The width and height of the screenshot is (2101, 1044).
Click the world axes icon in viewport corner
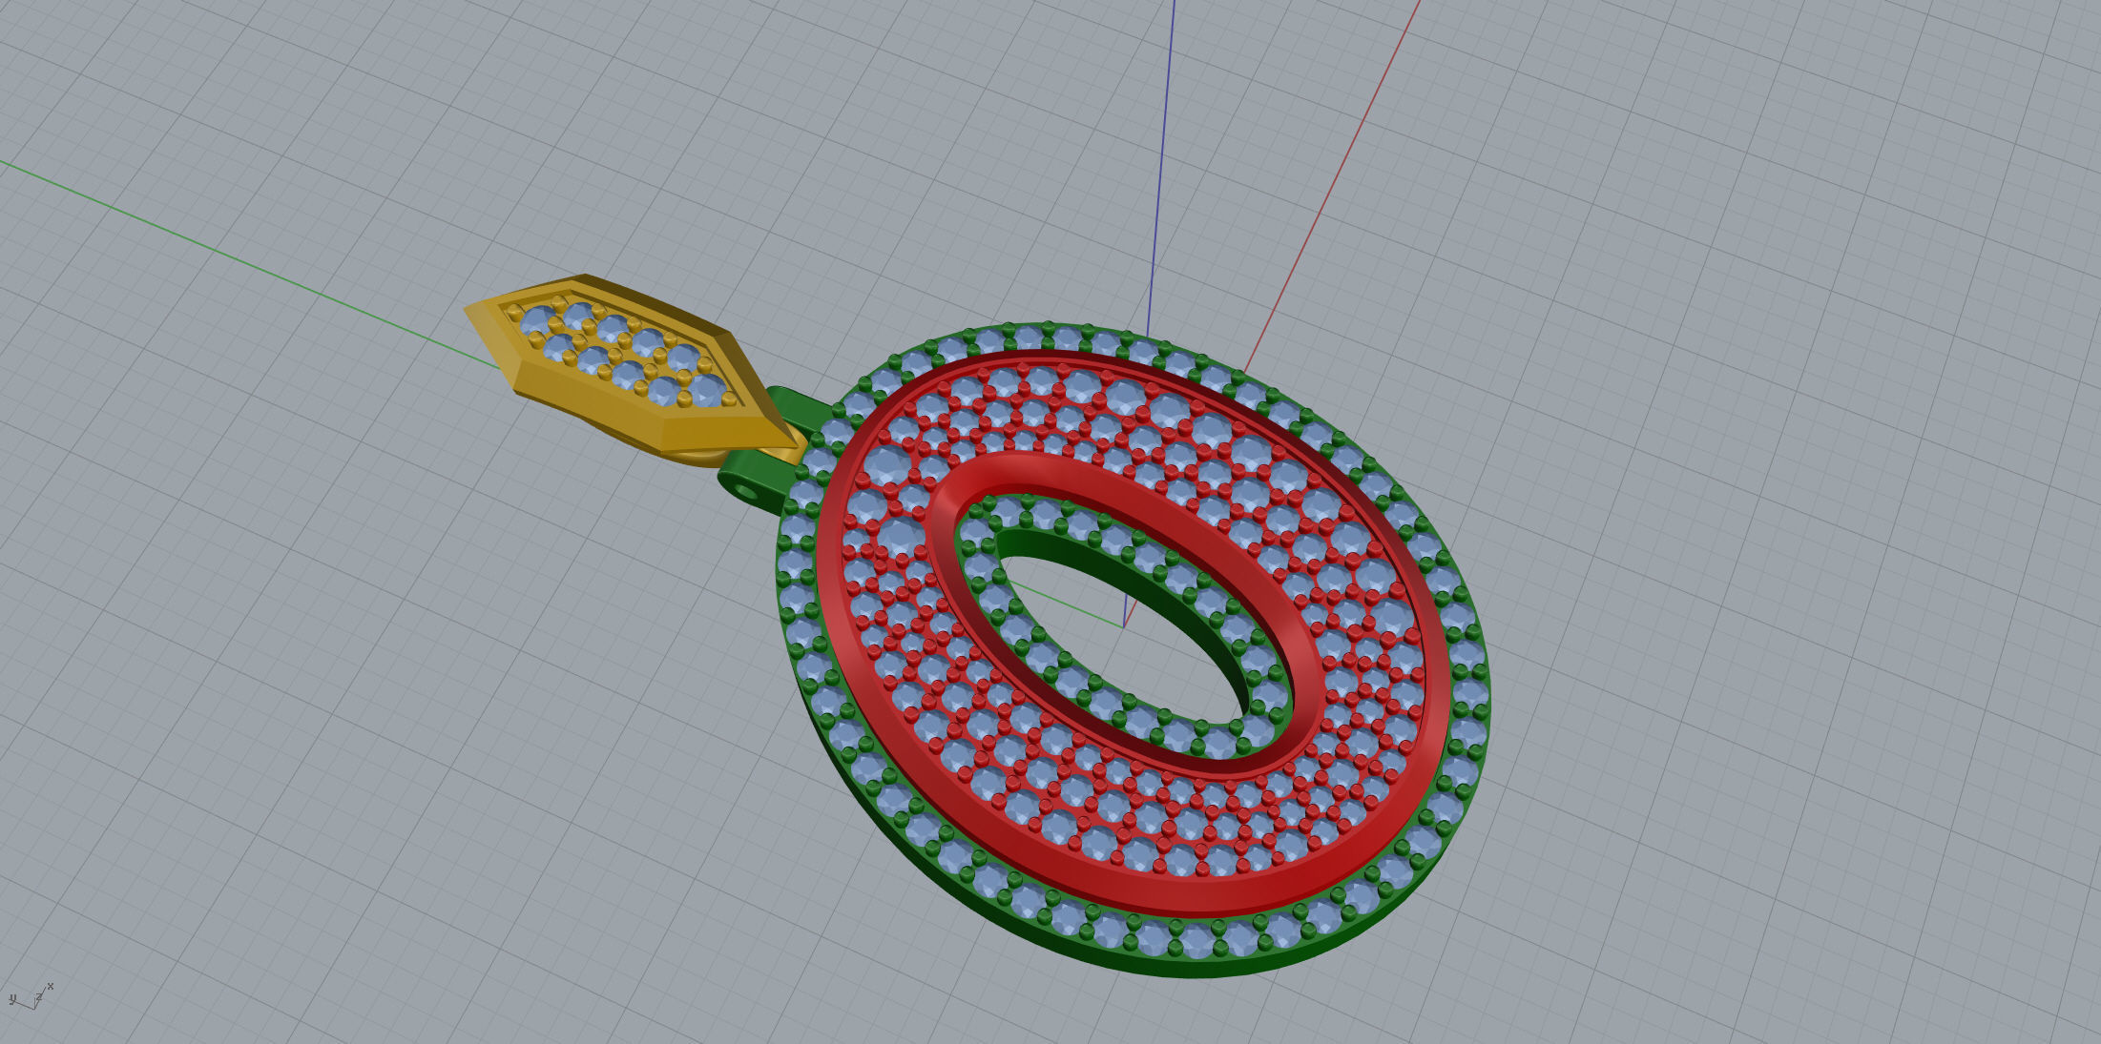point(31,997)
